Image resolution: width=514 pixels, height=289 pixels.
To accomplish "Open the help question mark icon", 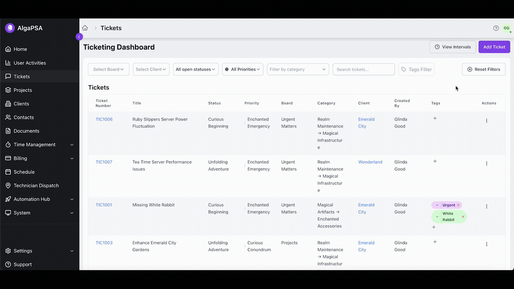I will [x=496, y=28].
